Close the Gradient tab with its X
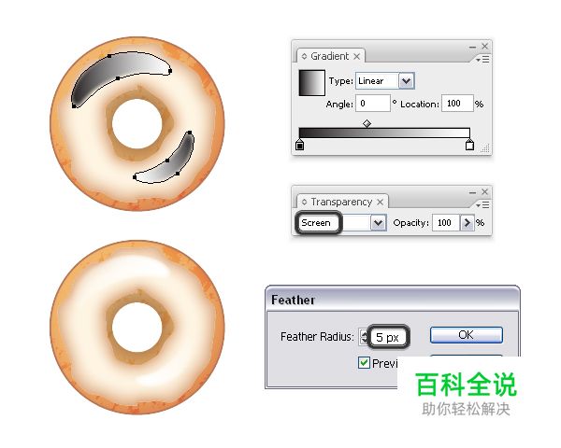 [356, 56]
